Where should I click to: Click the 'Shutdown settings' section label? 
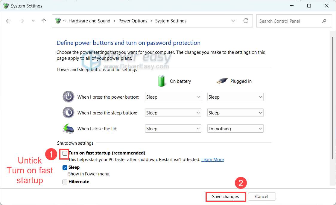pos(75,143)
